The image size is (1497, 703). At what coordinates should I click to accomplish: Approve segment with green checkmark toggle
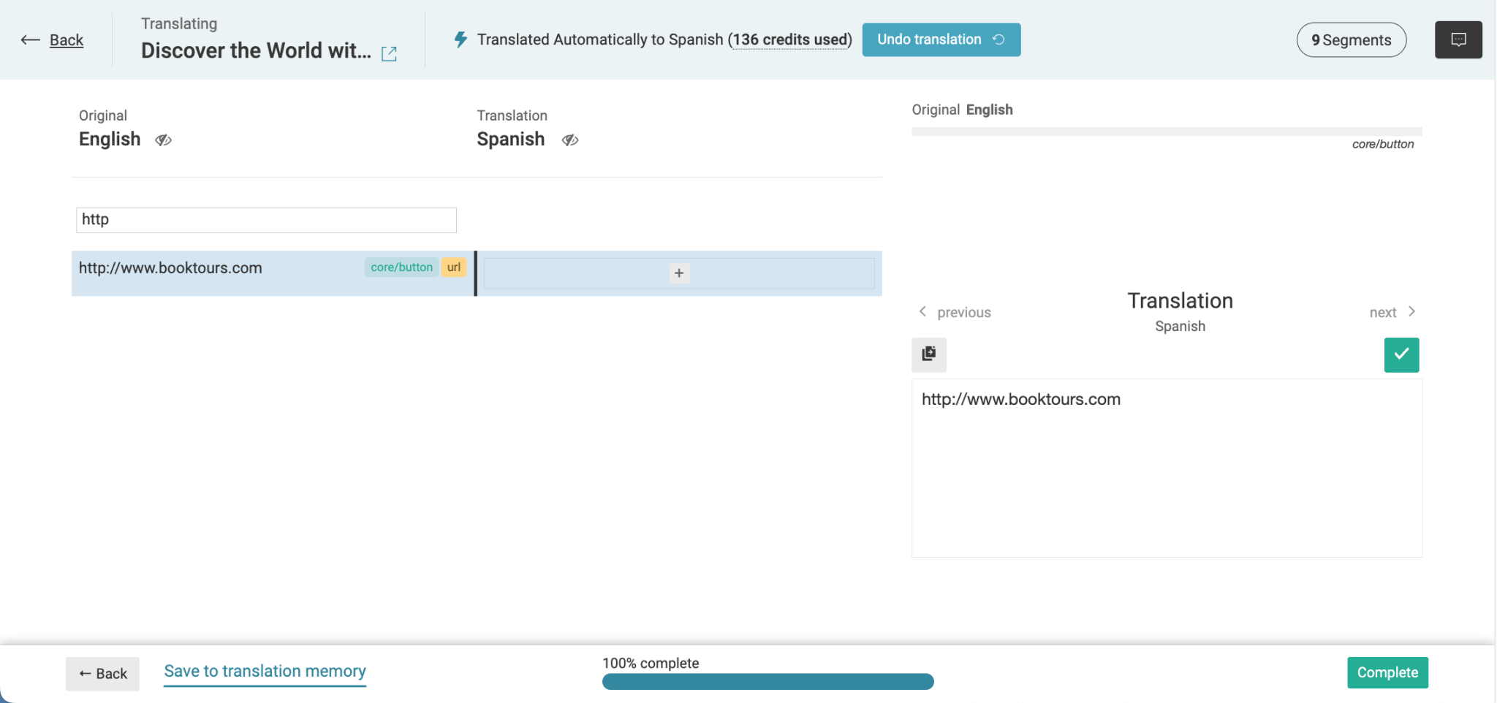(x=1401, y=354)
